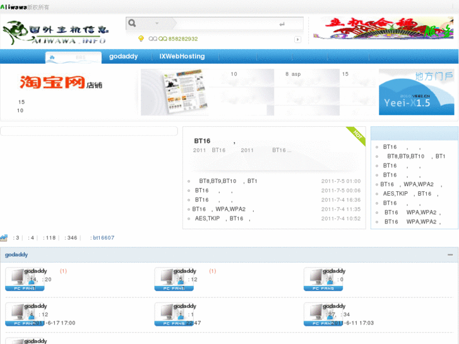Open the colorful hosting service banner
The height and width of the screenshot is (344, 459).
coord(383,28)
